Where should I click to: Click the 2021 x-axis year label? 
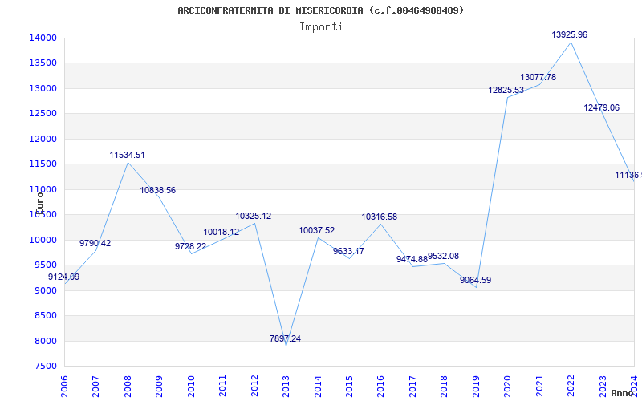click(x=539, y=386)
